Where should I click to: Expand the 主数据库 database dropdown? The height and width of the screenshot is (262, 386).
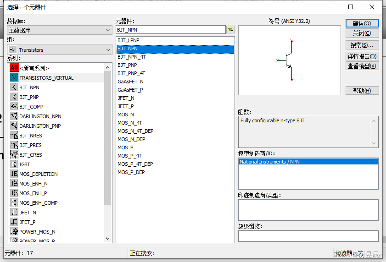[60, 30]
